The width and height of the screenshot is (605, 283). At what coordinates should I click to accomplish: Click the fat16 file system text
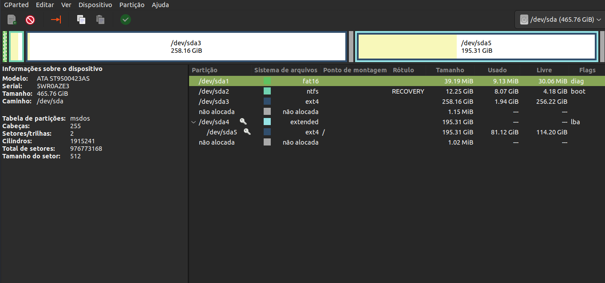tap(310, 81)
